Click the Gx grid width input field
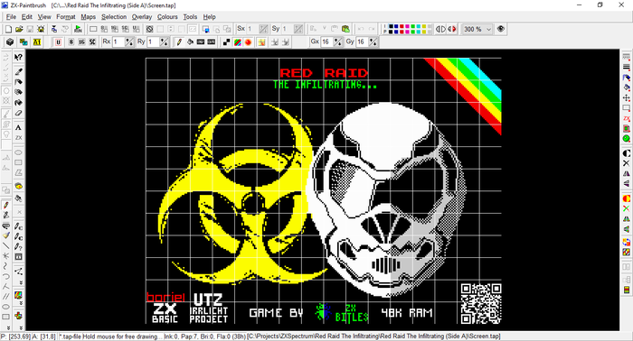Image resolution: width=633 pixels, height=341 pixels. (x=326, y=41)
